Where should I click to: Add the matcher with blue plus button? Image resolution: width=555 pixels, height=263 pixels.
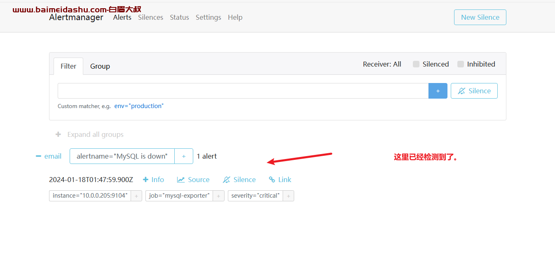[x=438, y=91]
